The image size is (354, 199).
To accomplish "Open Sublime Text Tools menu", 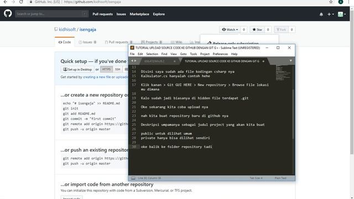I will coord(194,54).
